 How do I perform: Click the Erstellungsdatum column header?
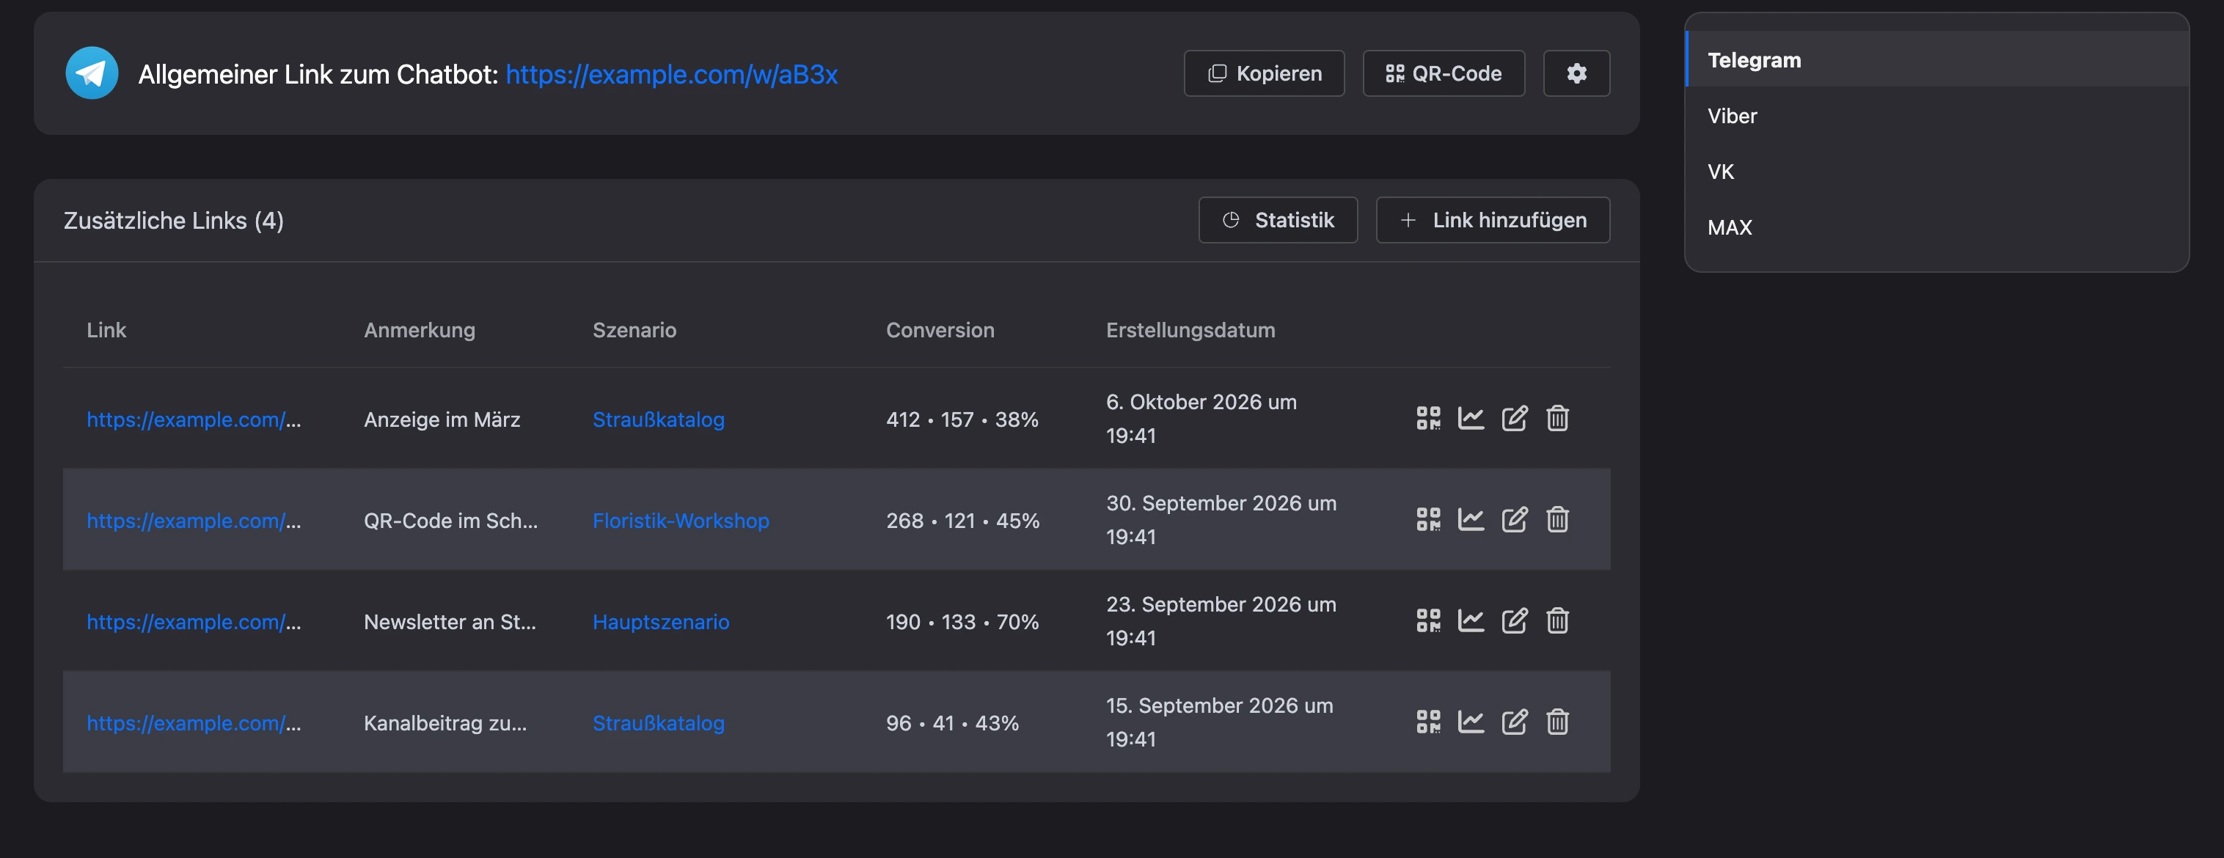click(x=1190, y=330)
